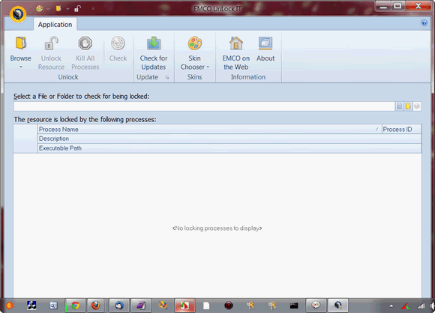Open the dropdown arrow beside the quick access folder icon
The image size is (435, 313).
pos(67,9)
